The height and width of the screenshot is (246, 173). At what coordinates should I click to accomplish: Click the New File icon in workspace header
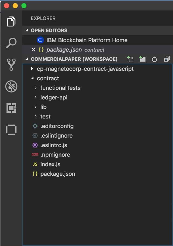tap(130, 59)
